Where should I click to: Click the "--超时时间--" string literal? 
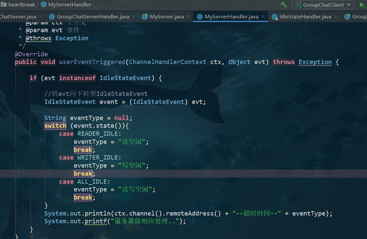pos(256,214)
